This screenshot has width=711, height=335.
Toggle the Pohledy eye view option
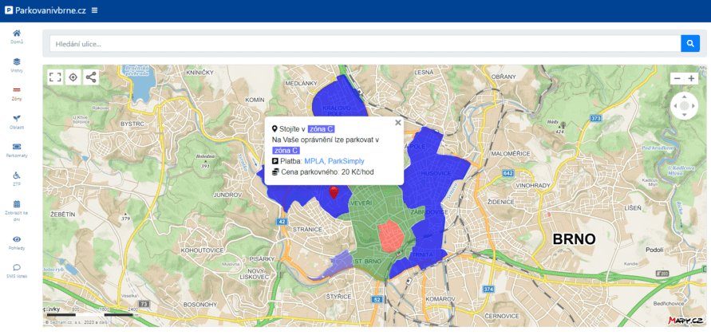[x=17, y=242]
